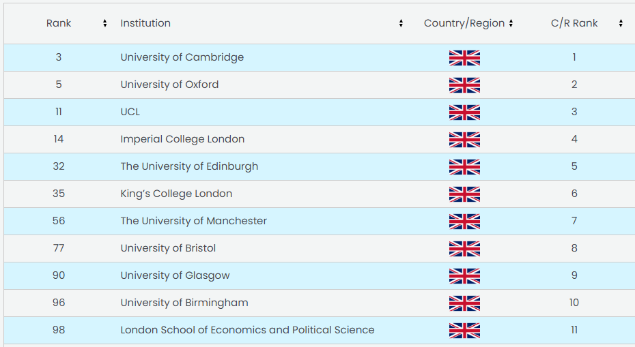Click rank number 32 in the Edinburgh row
The image size is (635, 347).
tap(59, 166)
